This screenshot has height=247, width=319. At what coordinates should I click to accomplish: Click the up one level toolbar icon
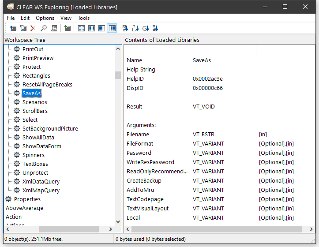13,28
